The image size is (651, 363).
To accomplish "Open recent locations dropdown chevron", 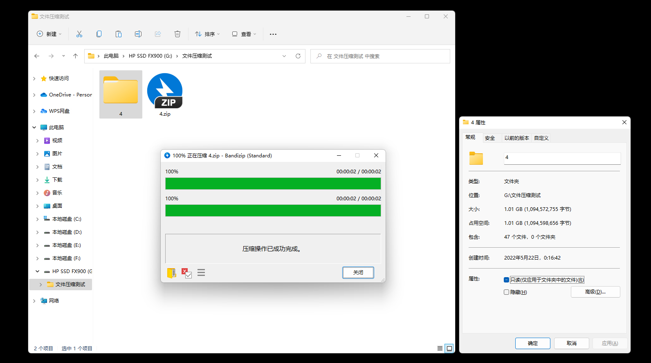I will 63,56.
